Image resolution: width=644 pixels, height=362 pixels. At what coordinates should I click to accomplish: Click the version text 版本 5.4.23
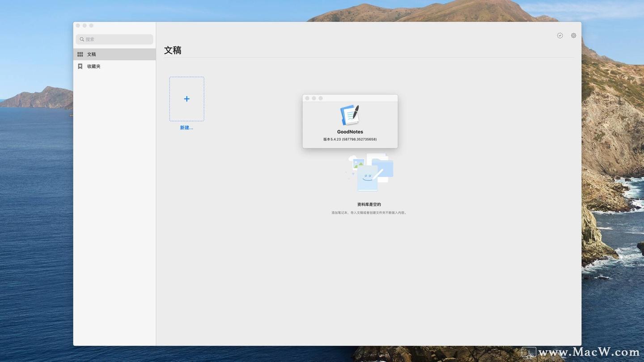click(350, 139)
